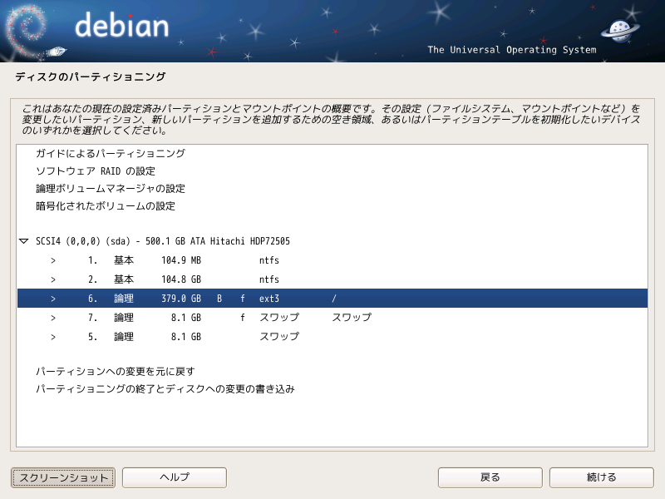665x499 pixels.
Task: Proceed by clicking 続ける
Action: pyautogui.click(x=601, y=477)
